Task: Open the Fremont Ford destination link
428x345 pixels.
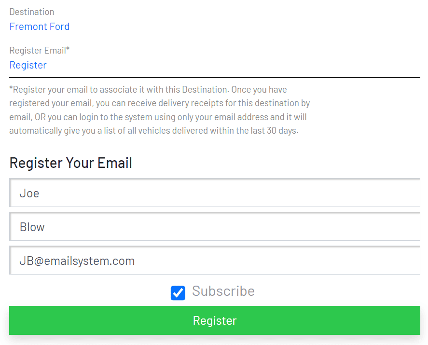Action: point(40,27)
